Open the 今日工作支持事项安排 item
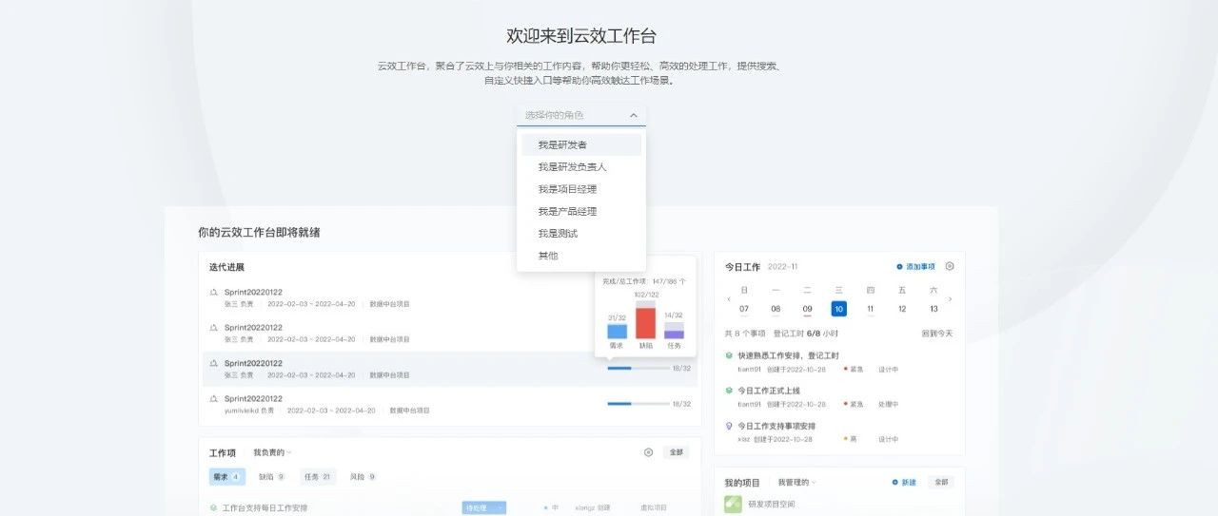Screen dimensions: 1218x516 (776, 426)
